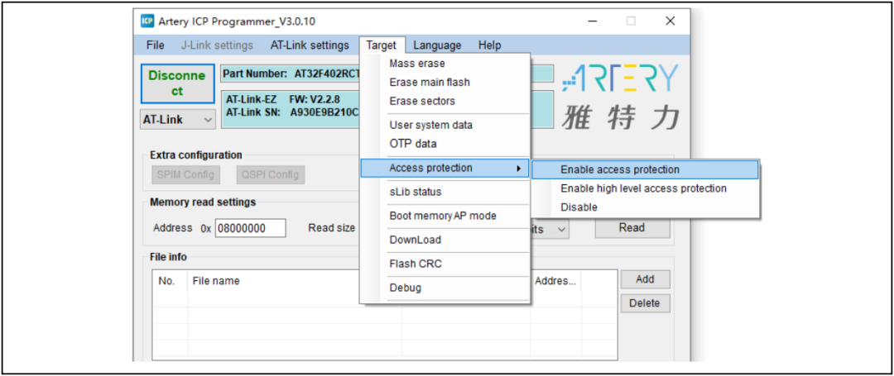Screen dimensions: 894x376
Task: Open the File menu
Action: click(155, 45)
